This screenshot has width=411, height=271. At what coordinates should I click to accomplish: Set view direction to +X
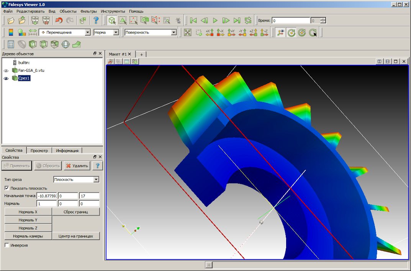pyautogui.click(x=210, y=32)
